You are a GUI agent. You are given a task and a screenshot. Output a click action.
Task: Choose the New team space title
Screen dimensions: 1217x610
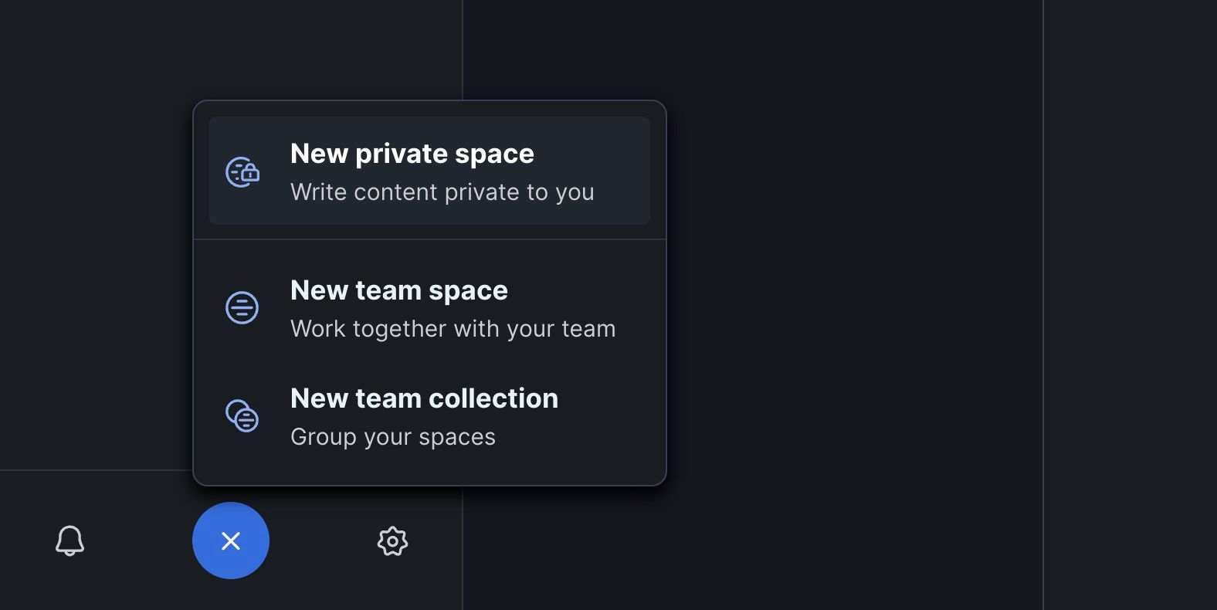click(398, 290)
